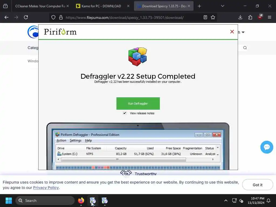
Task: Close the Download Speccy tab
Action: tap(189, 6)
